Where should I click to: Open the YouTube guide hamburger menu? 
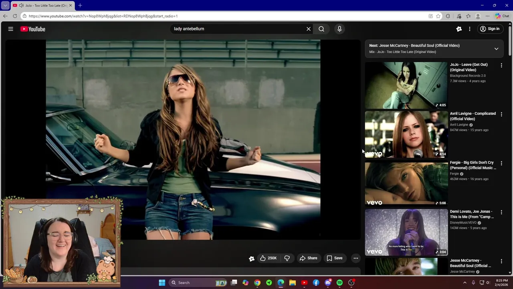[11, 29]
